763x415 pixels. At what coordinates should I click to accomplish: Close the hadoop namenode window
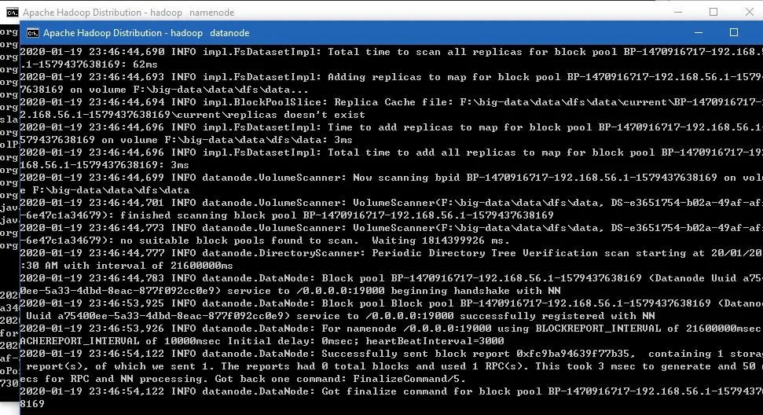point(749,12)
